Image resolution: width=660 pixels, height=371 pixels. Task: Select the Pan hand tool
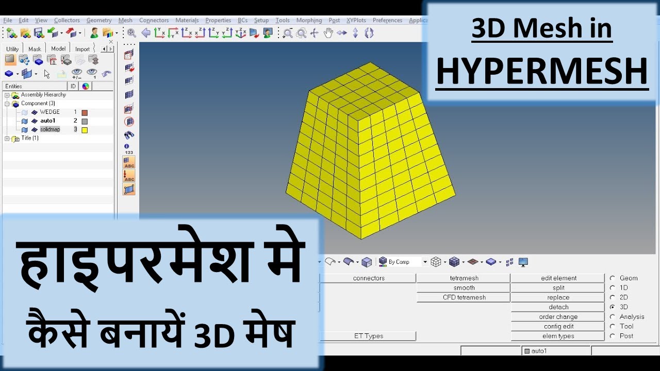click(328, 33)
